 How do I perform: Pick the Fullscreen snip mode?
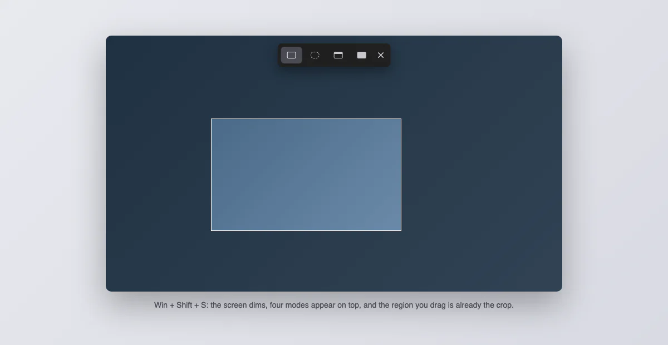(x=362, y=55)
